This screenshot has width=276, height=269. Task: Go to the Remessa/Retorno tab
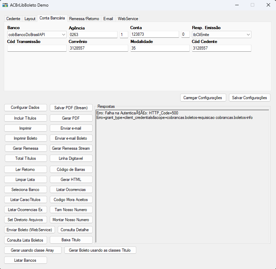[x=84, y=18]
